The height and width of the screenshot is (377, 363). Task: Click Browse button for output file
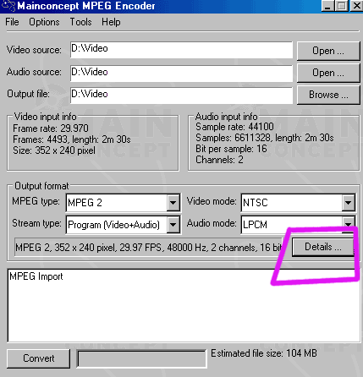tap(328, 95)
